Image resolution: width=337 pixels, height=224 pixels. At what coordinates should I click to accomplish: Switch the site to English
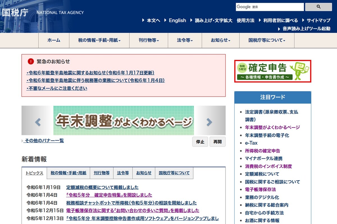pos(177,21)
